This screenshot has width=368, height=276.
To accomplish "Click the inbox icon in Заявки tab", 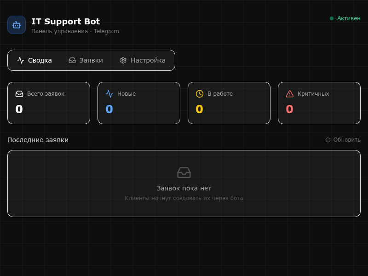I will tap(72, 60).
